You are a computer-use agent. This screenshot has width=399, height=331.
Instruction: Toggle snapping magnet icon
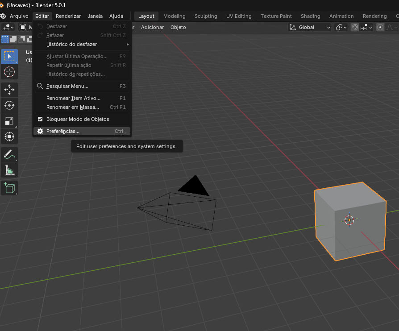[354, 27]
